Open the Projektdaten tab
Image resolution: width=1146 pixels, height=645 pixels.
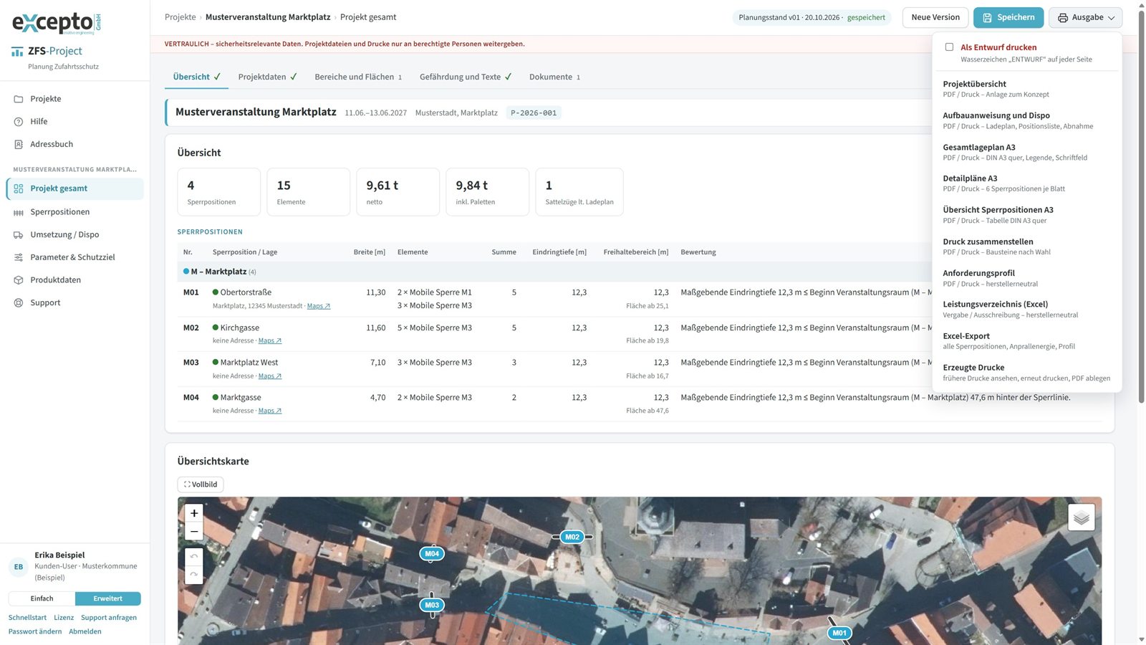click(267, 77)
